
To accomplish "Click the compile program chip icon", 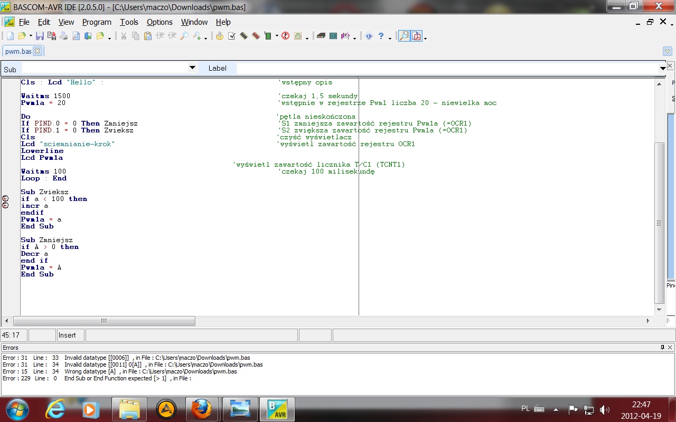I will point(243,36).
